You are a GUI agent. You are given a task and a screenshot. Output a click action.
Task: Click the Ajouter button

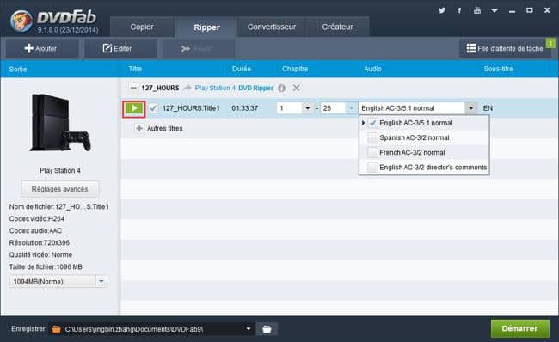[x=41, y=48]
